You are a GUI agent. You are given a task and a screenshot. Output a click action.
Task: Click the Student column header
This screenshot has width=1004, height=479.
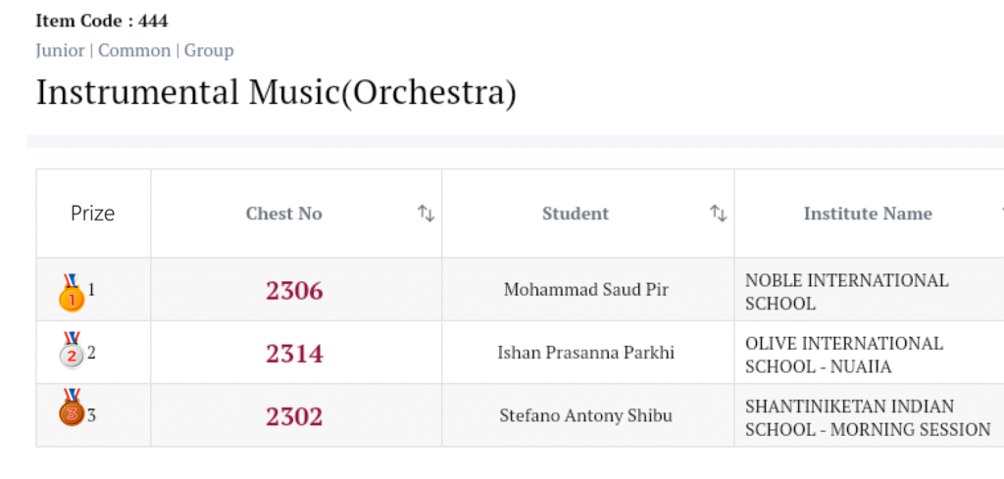coord(576,214)
